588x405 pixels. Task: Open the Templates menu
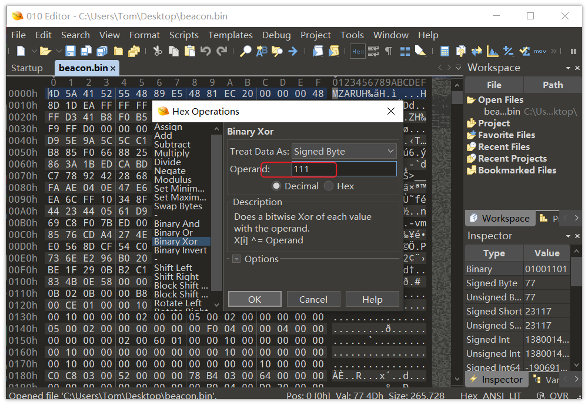pos(230,35)
